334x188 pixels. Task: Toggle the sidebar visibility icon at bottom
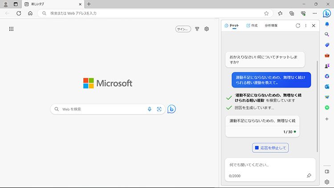pyautogui.click(x=327, y=172)
